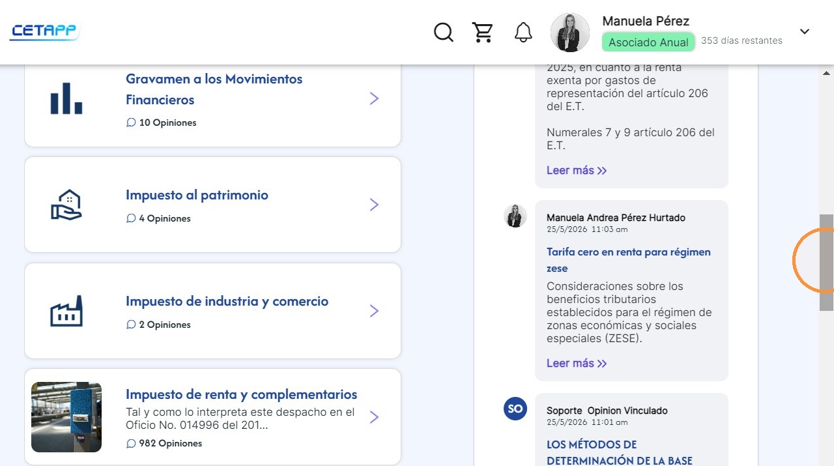Click the 982 Opiniones comment icon

(x=131, y=443)
